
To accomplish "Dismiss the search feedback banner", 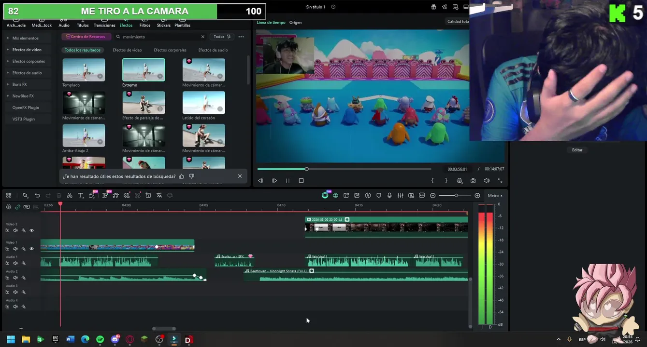I will pyautogui.click(x=240, y=176).
